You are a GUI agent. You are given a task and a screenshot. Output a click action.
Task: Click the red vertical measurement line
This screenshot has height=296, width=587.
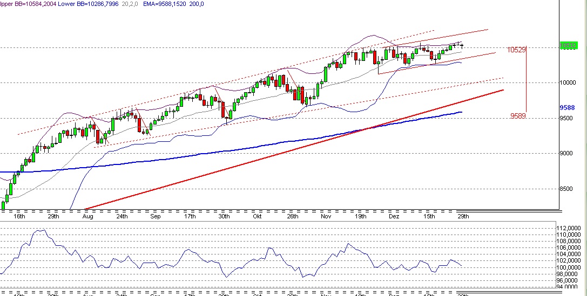[527, 81]
